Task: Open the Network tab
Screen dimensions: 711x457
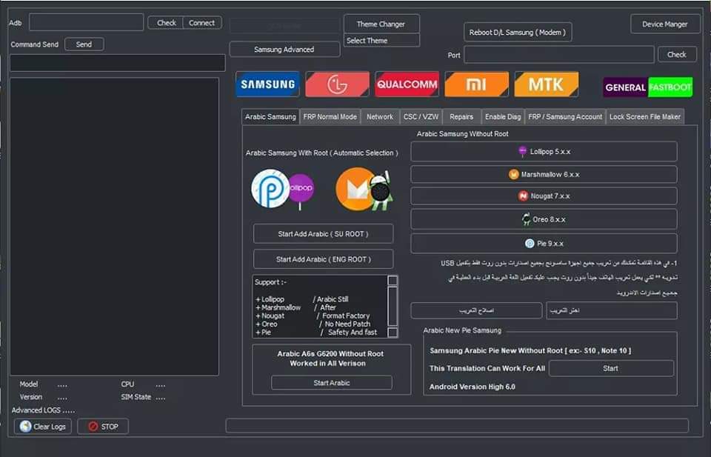Action: (380, 116)
